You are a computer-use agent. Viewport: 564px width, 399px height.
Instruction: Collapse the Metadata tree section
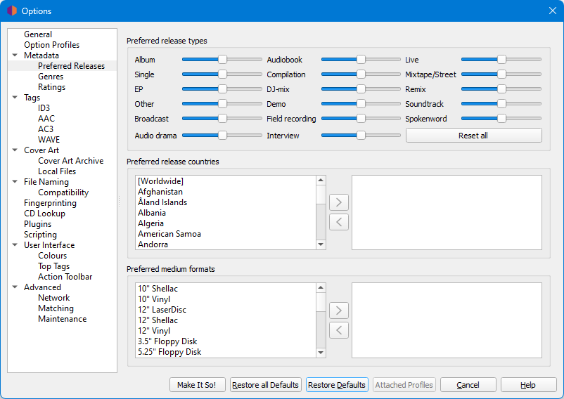(x=15, y=55)
